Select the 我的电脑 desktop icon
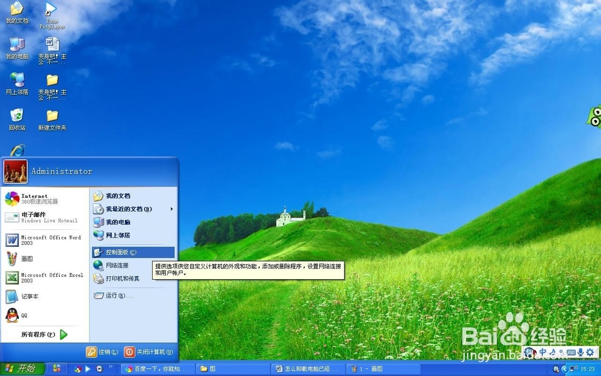The height and width of the screenshot is (376, 601). click(17, 48)
